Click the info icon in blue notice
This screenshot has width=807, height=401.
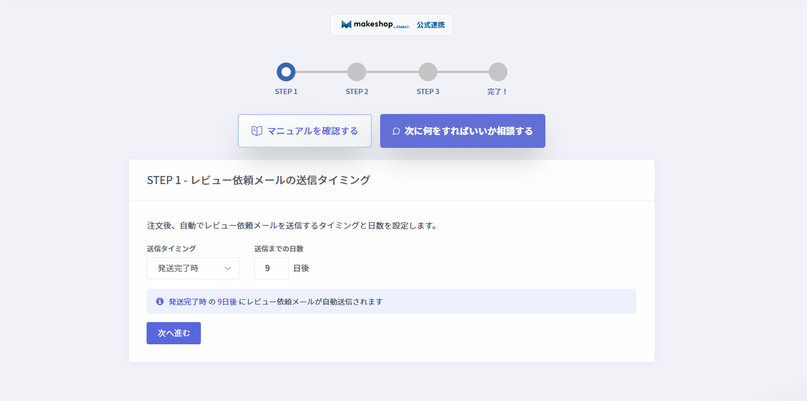pyautogui.click(x=159, y=302)
